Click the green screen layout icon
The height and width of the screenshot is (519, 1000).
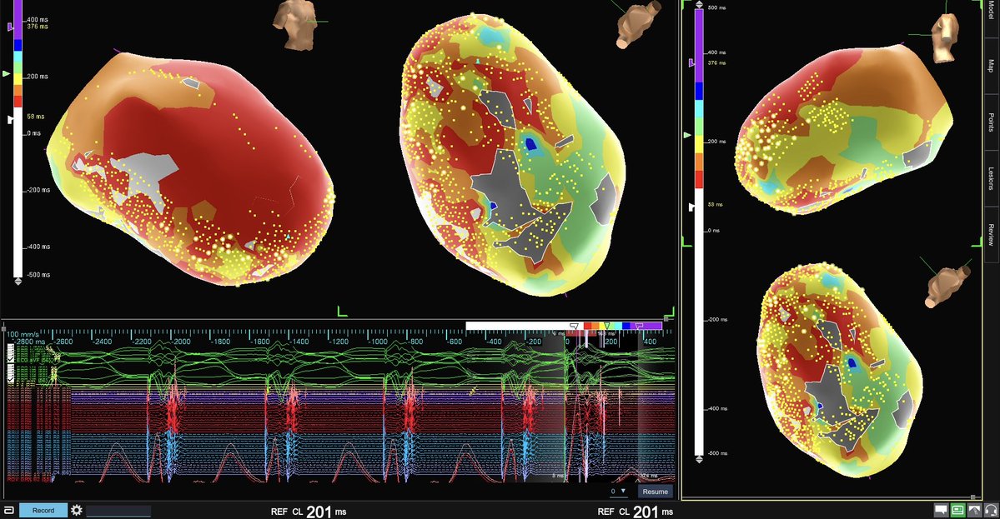tap(957, 510)
